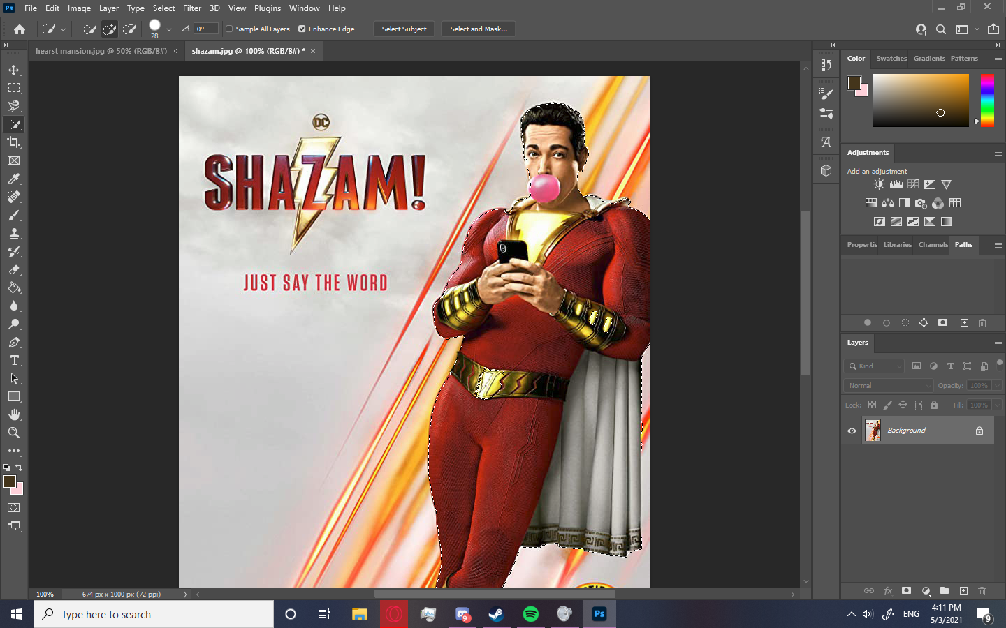Image resolution: width=1006 pixels, height=628 pixels.
Task: Select the History Brush tool
Action: point(14,251)
